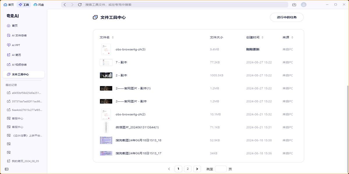Click the 进行中的任务 button
This screenshot has height=174, width=349.
(x=287, y=17)
